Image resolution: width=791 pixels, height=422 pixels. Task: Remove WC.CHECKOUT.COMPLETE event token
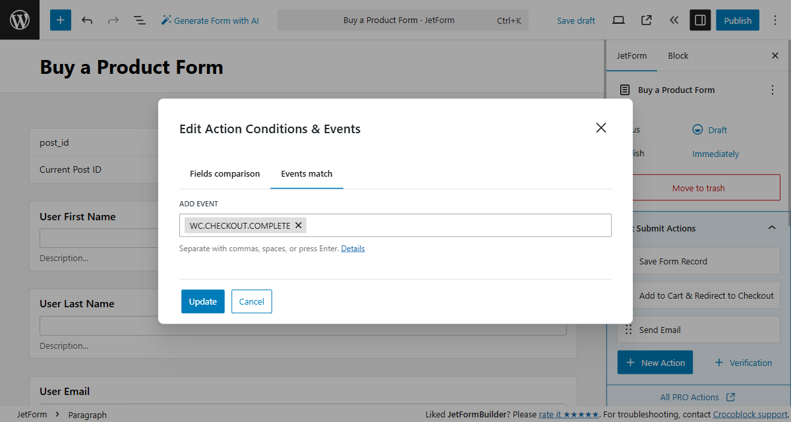click(299, 226)
